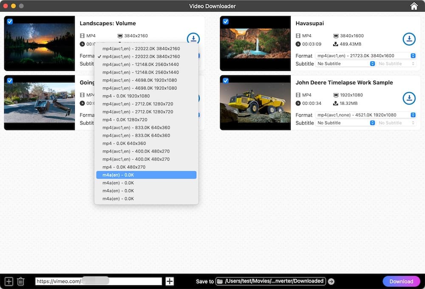
Task: Click the download icon for John Deere Timelapse
Action: coord(409,98)
